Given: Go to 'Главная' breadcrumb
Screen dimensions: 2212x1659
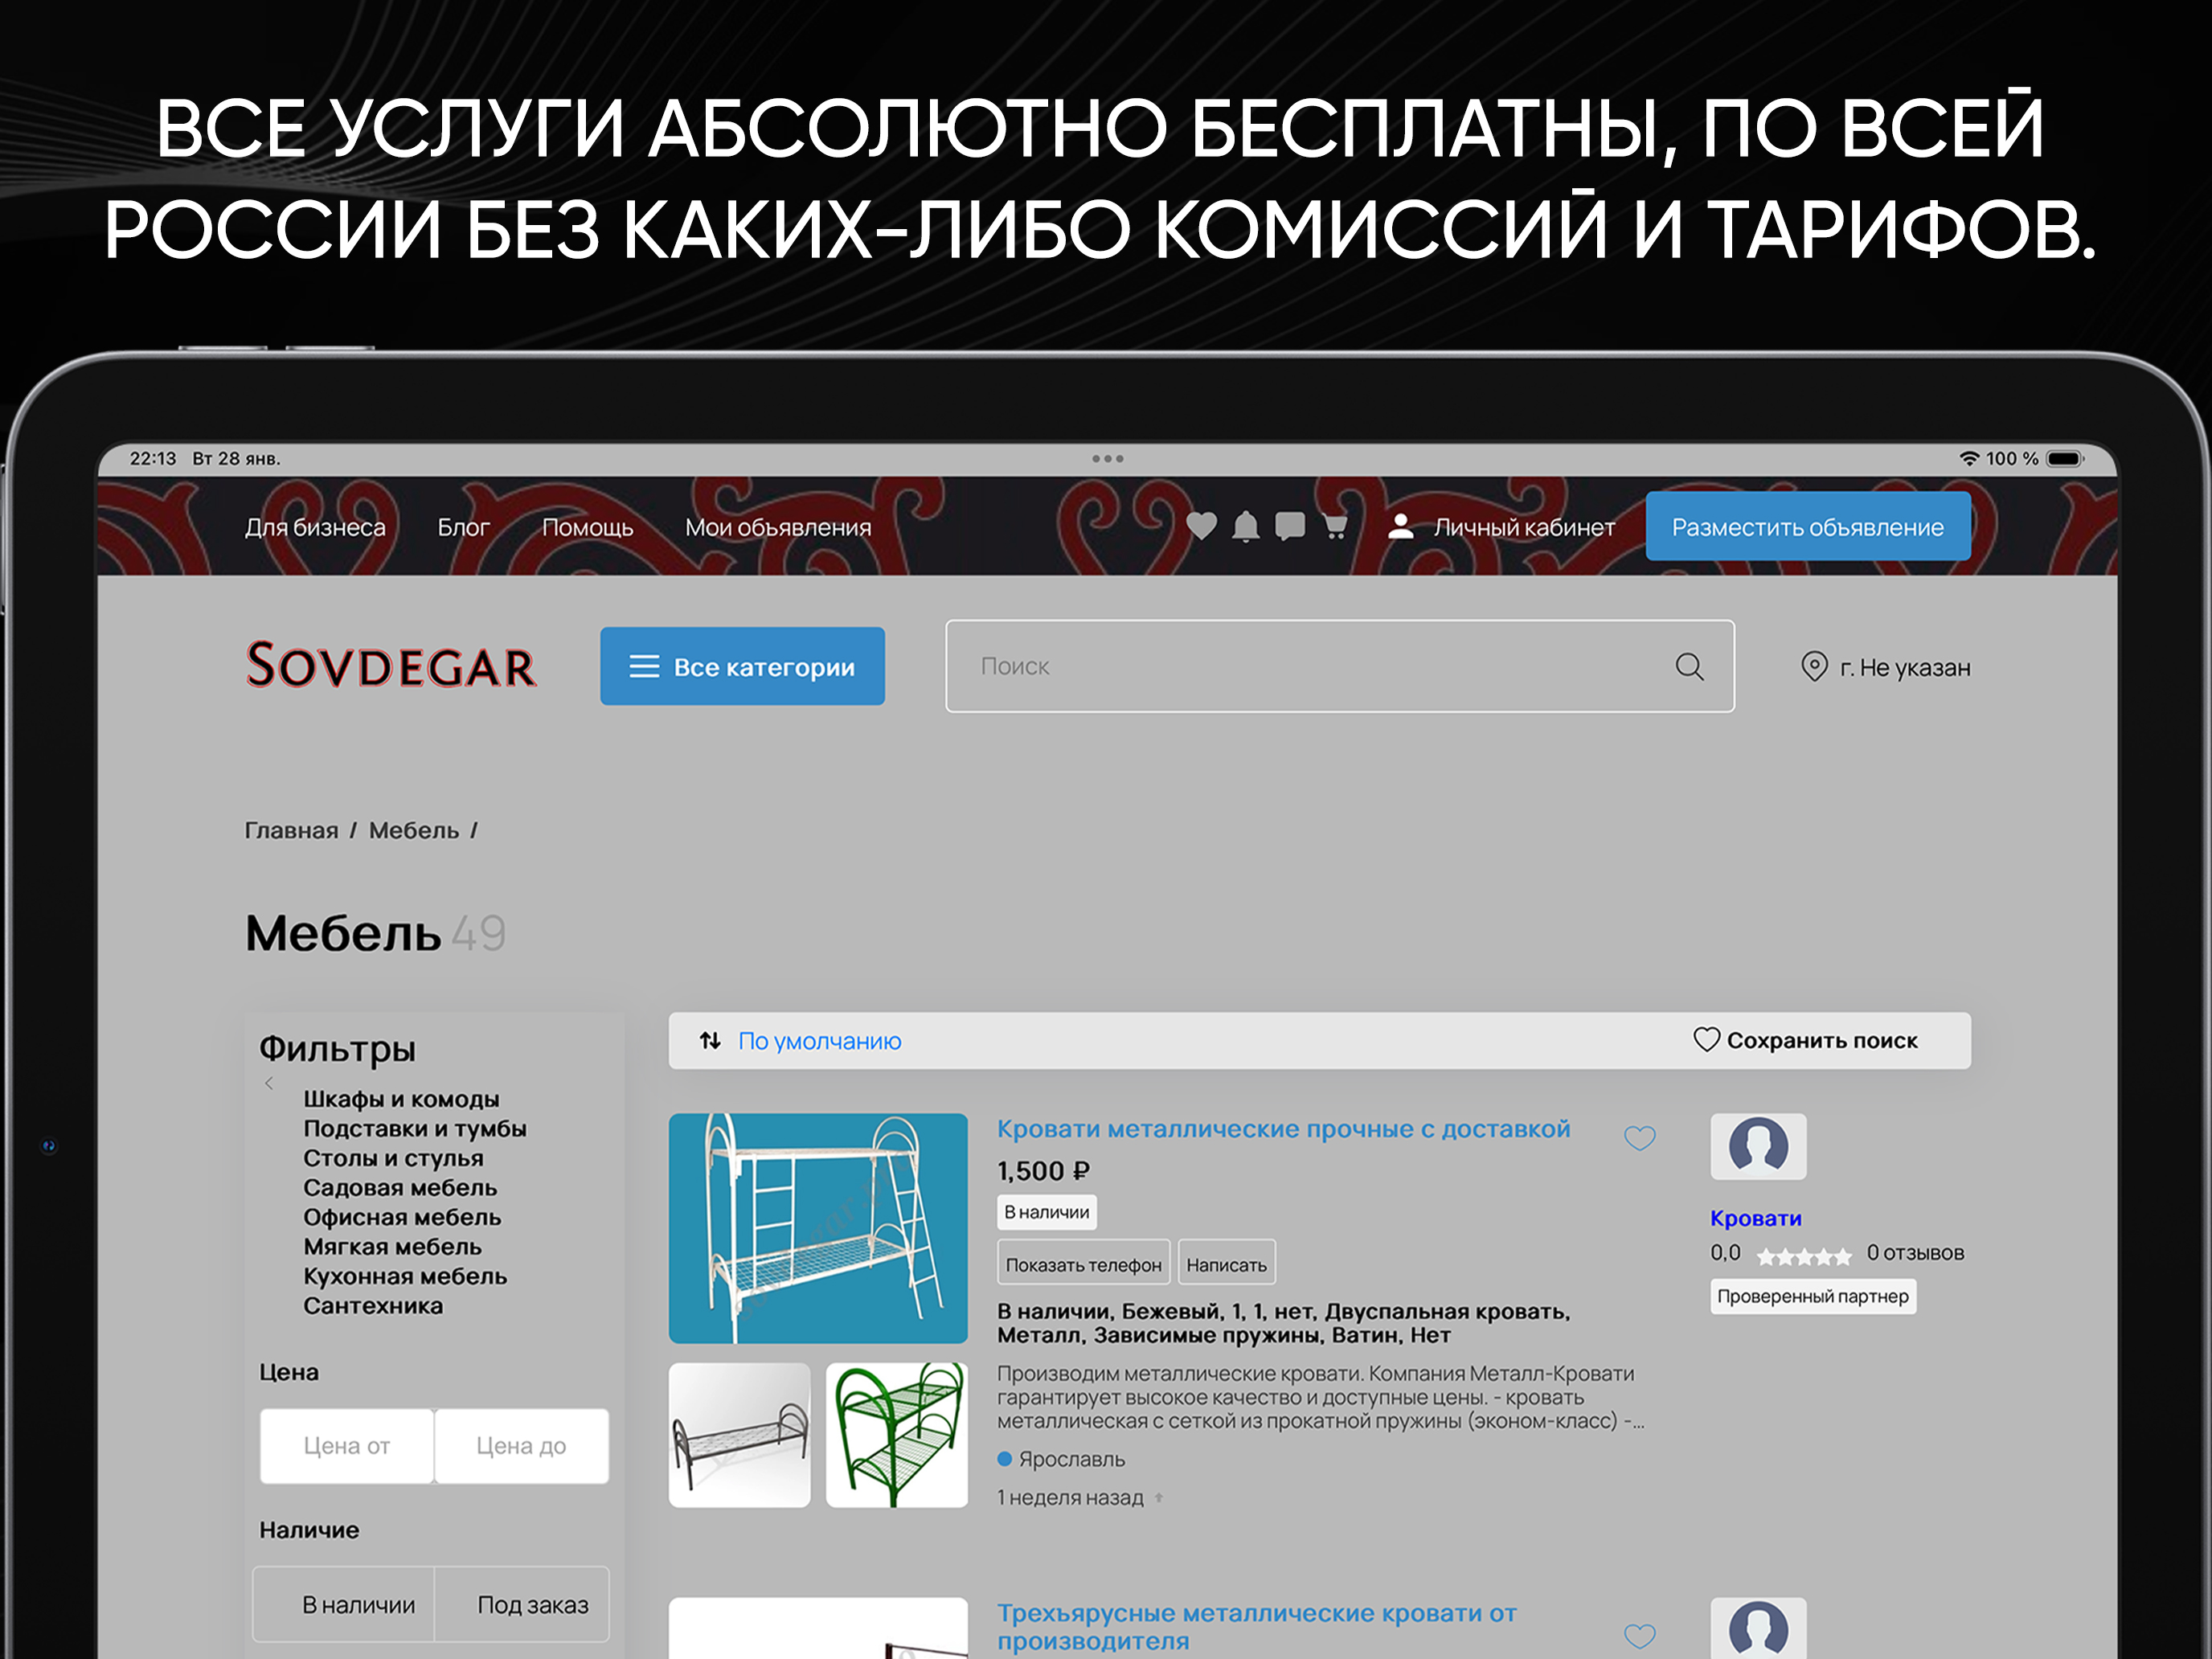Looking at the screenshot, I should (292, 830).
